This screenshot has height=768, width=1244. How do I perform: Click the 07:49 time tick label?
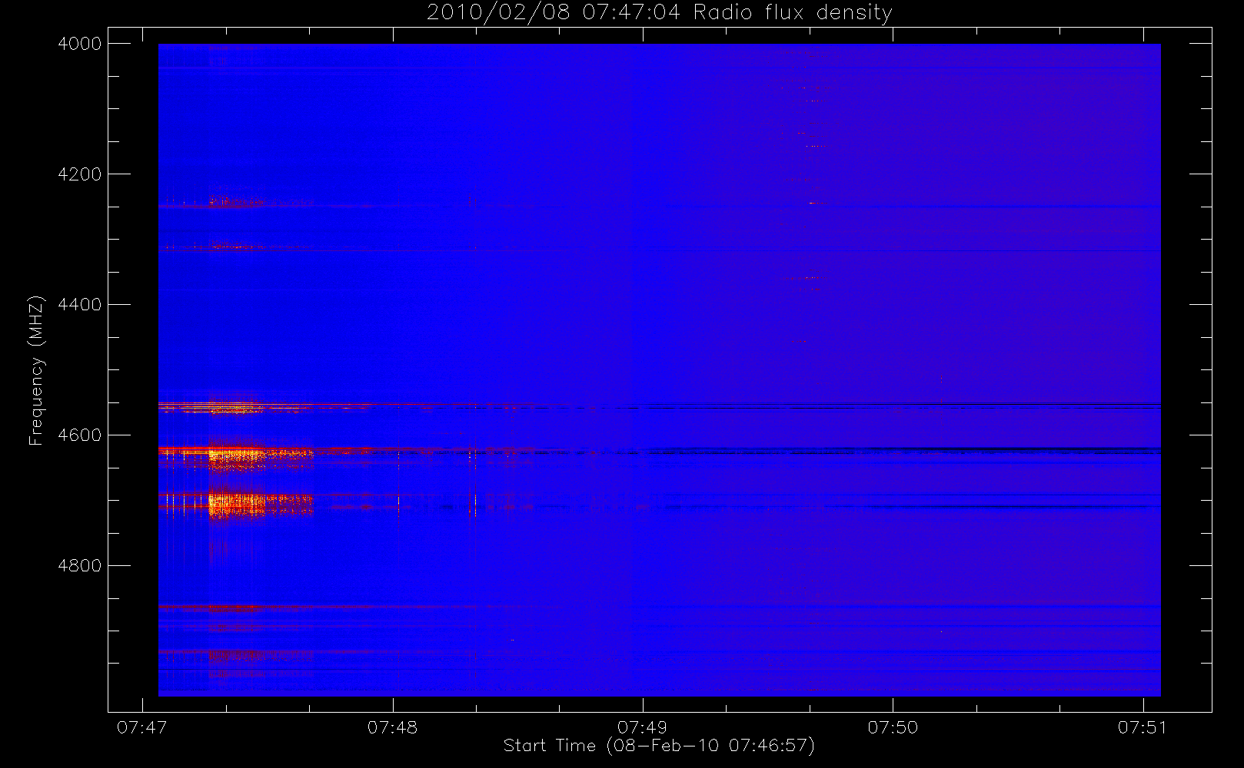642,727
